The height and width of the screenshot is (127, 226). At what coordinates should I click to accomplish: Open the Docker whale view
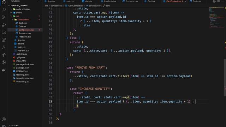(4, 70)
